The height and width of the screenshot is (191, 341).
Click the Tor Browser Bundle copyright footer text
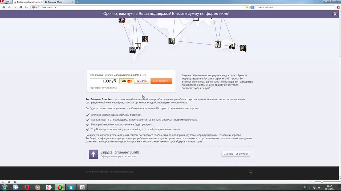[x=109, y=172]
